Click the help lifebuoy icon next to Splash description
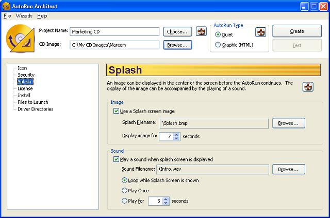The width and height of the screenshot is (330, 218). [x=308, y=87]
